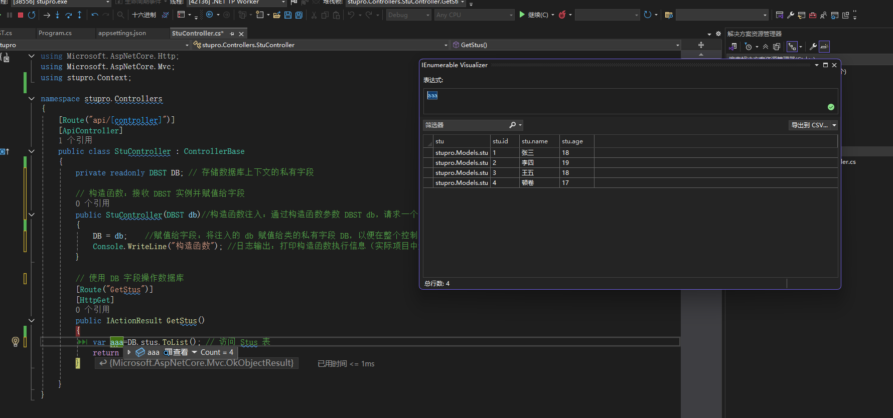
Task: Click the expression box containing aaa
Action: [x=631, y=101]
